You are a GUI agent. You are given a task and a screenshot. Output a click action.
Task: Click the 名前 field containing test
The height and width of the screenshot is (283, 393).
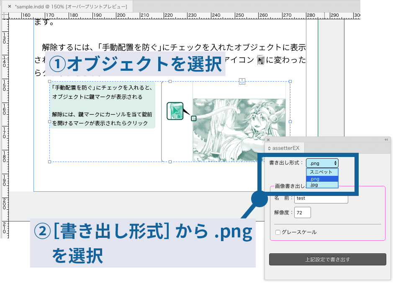pos(321,198)
